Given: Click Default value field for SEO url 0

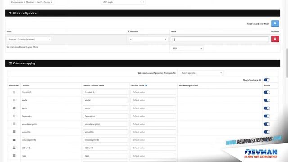Looking at the screenshot, I should (153, 148).
